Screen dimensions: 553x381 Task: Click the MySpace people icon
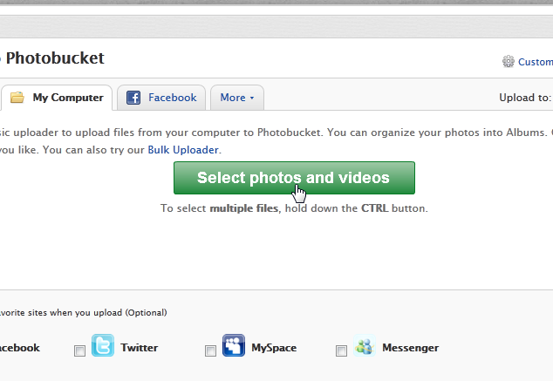234,346
